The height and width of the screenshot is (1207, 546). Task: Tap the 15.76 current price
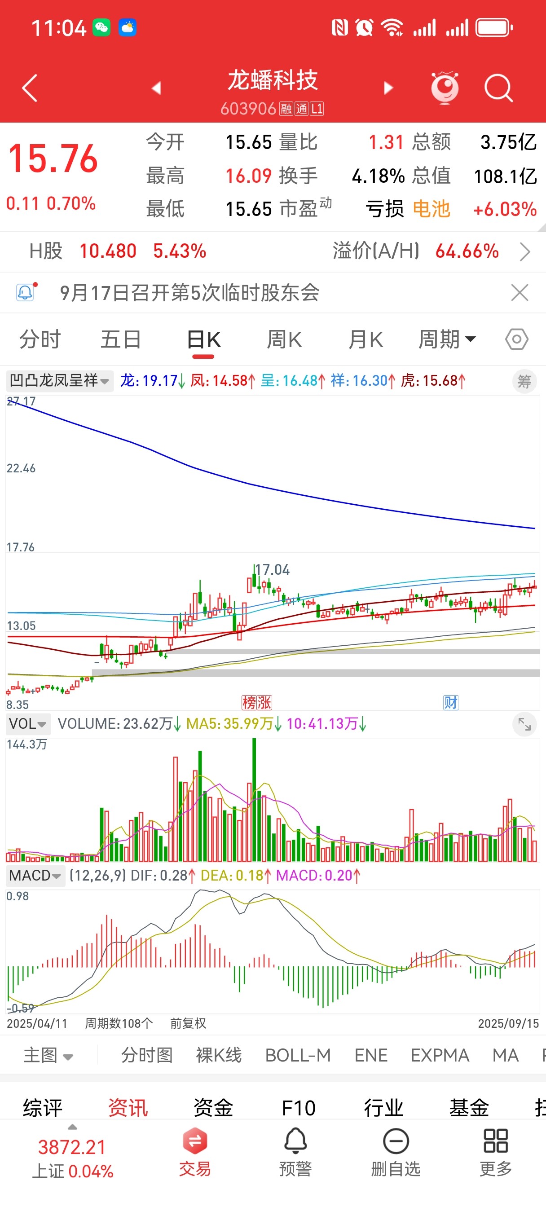coord(53,159)
